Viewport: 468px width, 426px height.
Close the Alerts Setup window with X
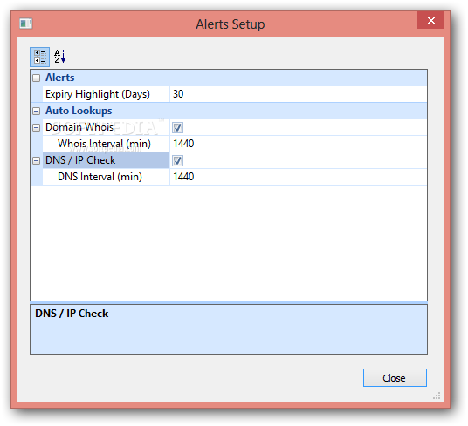430,20
